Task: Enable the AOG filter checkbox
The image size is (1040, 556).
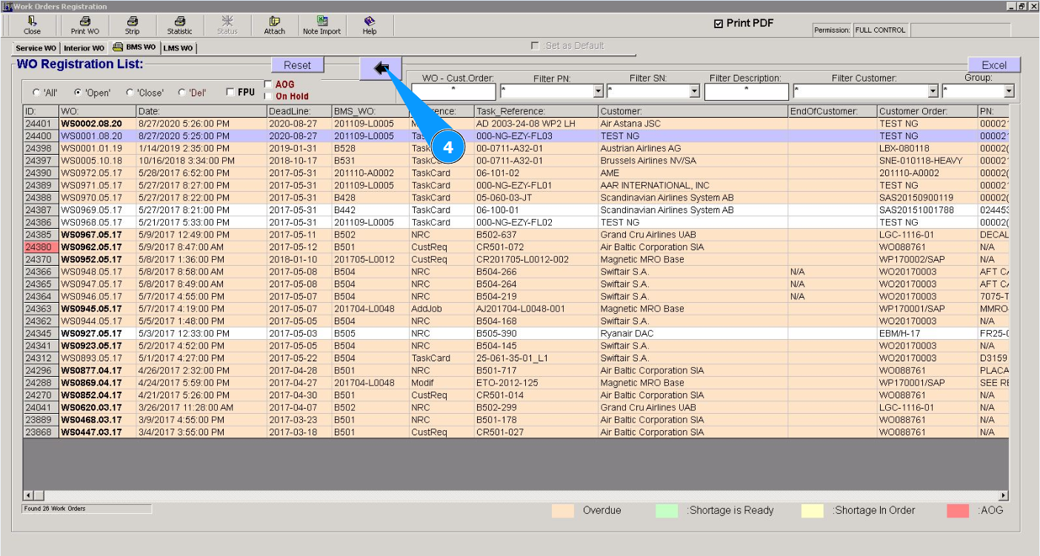Action: (268, 84)
